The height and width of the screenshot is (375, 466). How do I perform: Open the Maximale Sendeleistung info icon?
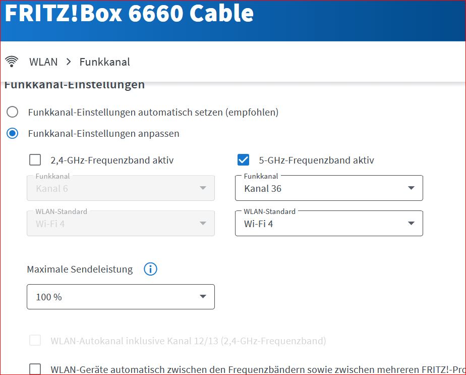pyautogui.click(x=150, y=269)
